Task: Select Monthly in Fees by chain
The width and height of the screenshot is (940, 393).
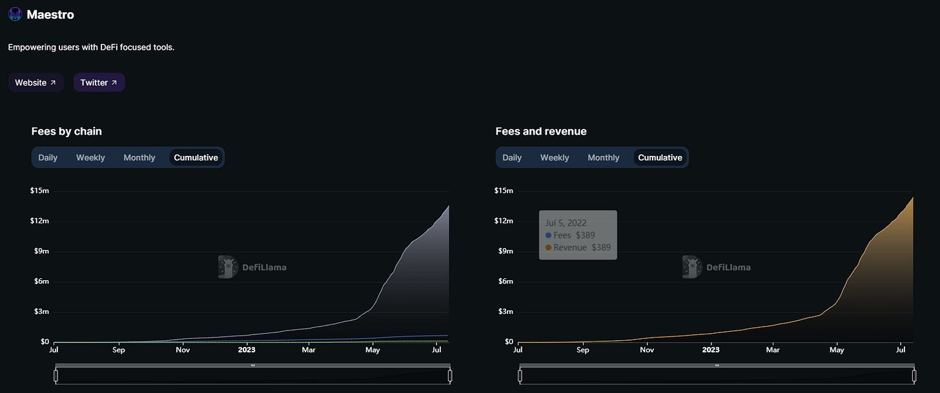Action: click(x=139, y=157)
